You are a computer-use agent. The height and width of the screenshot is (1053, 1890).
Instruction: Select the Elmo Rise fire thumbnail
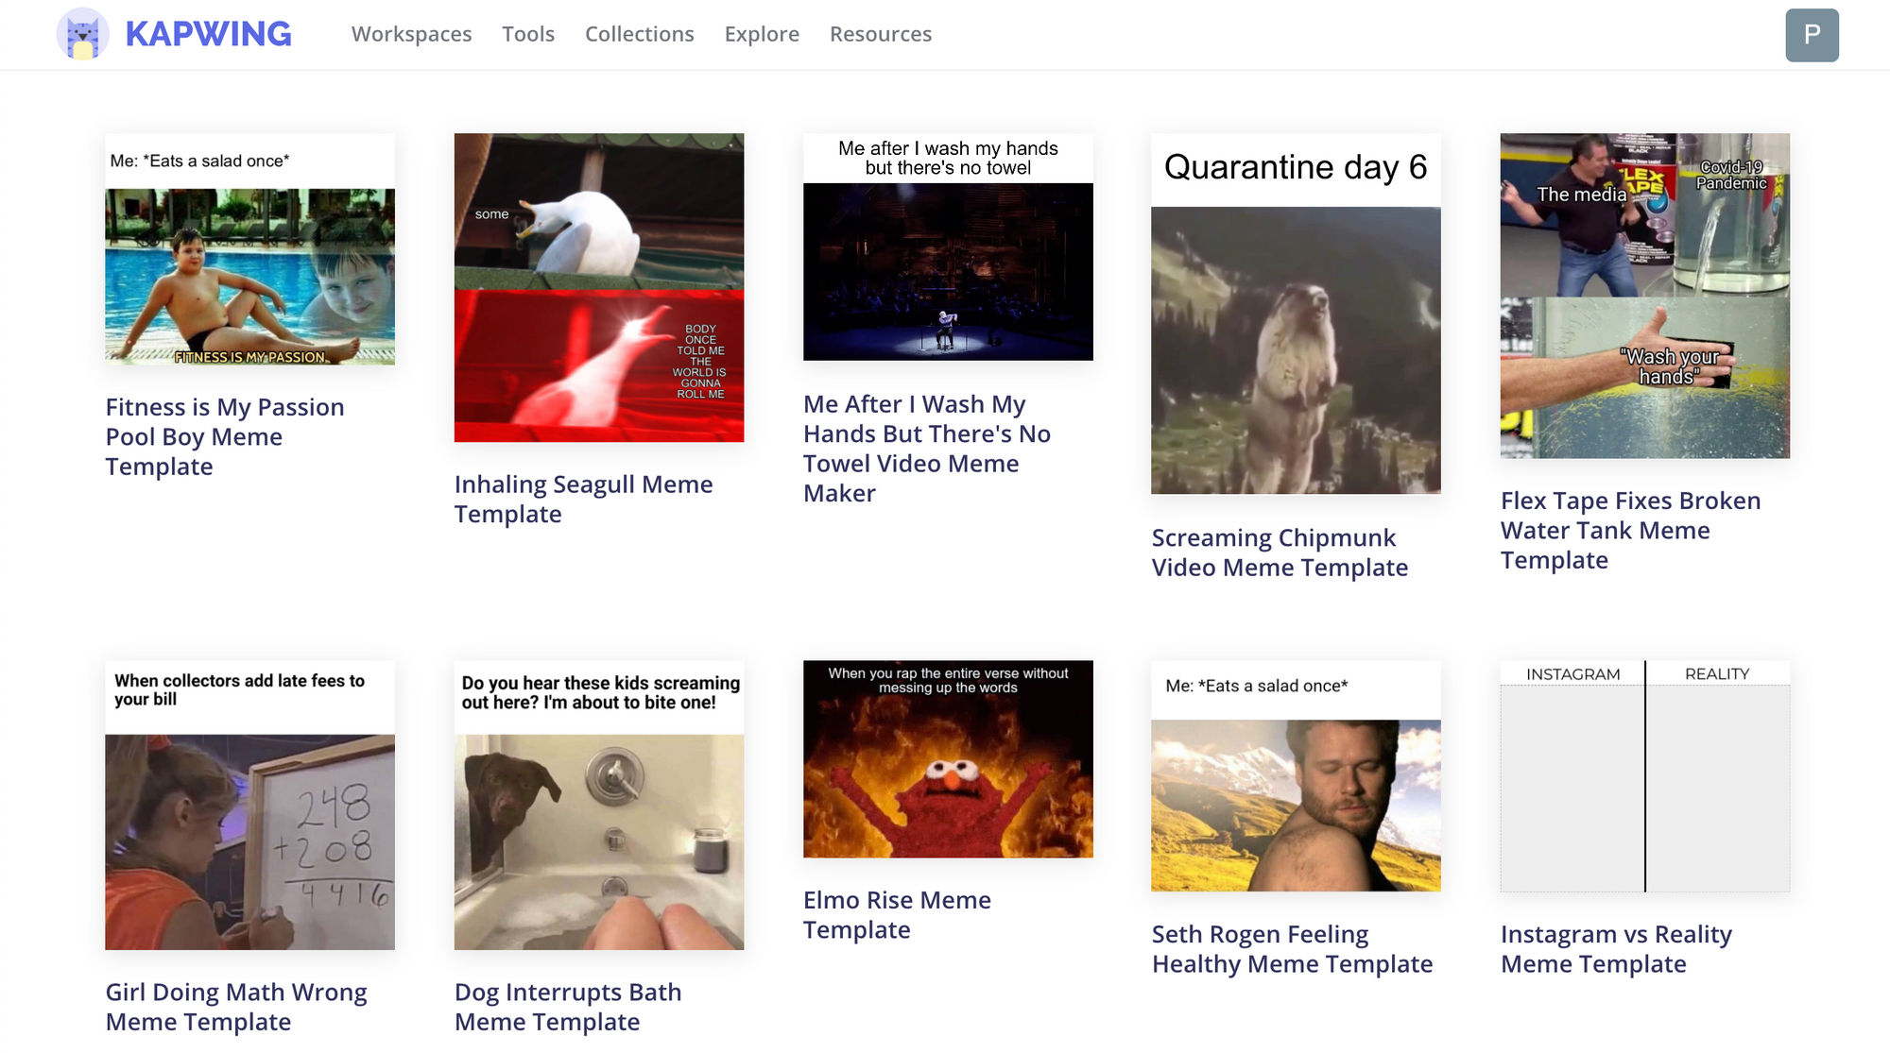coord(947,758)
